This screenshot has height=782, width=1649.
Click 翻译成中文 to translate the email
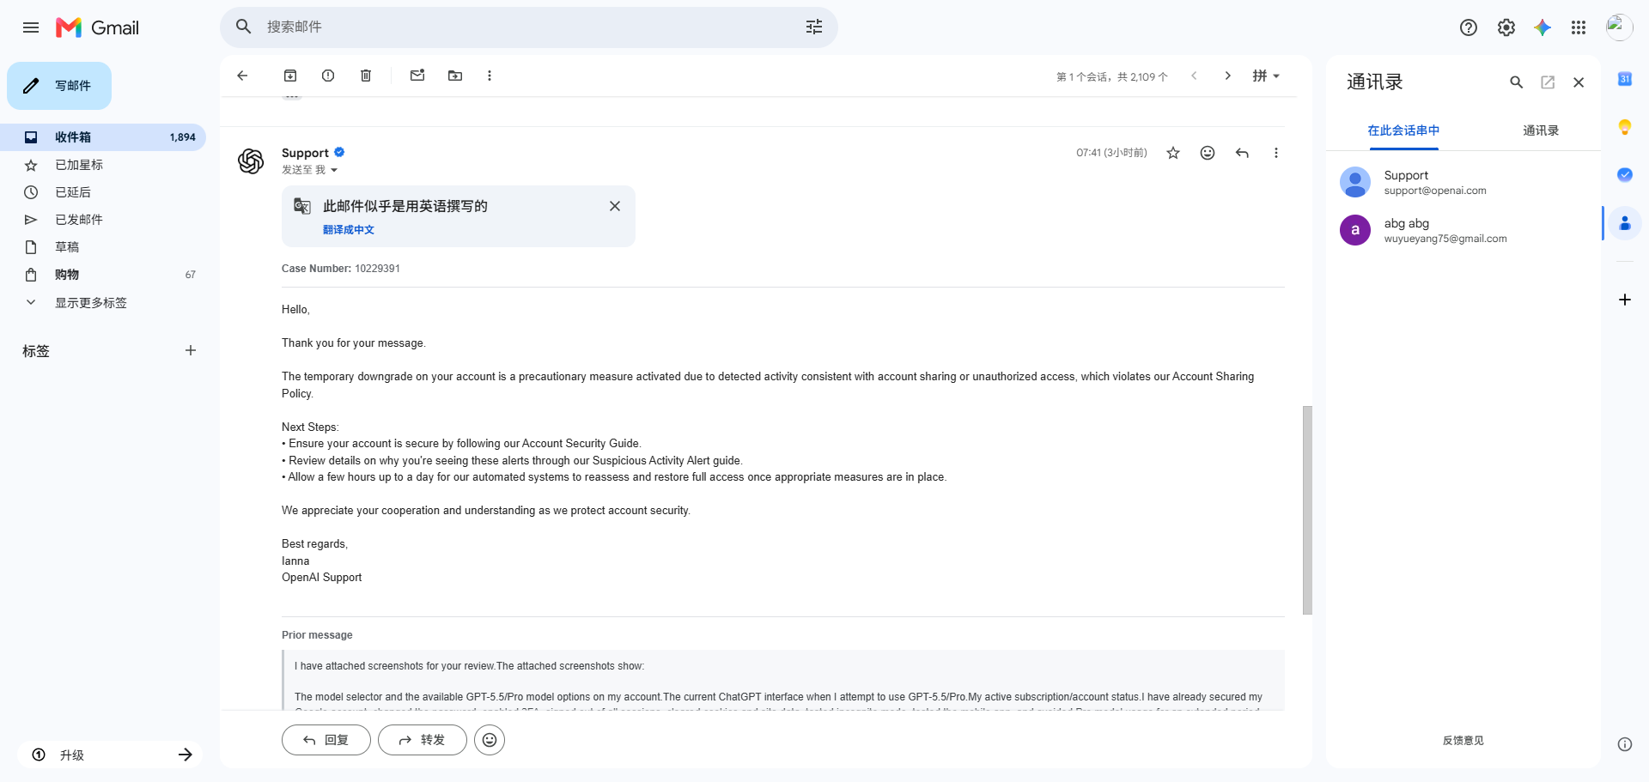click(349, 230)
